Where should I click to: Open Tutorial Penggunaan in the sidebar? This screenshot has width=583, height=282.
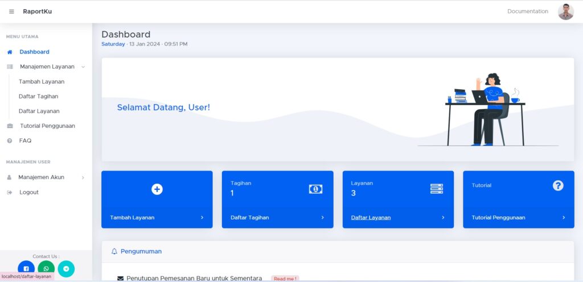48,126
